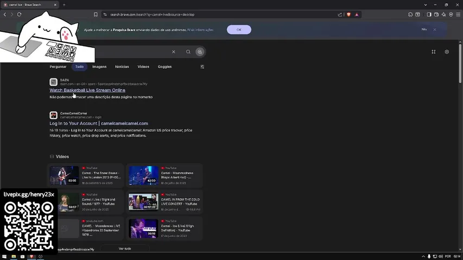Click the DAZN site favicon
This screenshot has height=260, width=463.
click(x=53, y=82)
